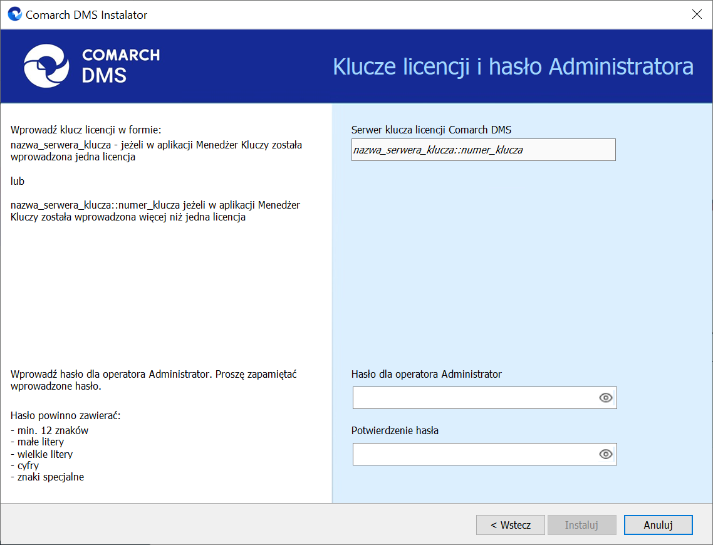Screen dimensions: 713x545
Task: Focus the Potwierdzenie hasła input
Action: (x=485, y=454)
